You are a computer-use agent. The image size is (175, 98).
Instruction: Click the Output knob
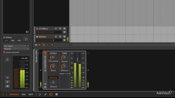point(53,83)
